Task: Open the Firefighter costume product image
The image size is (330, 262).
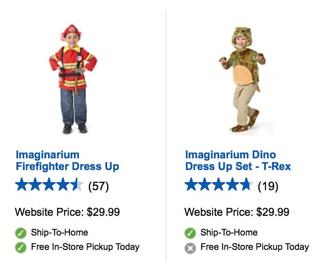Action: point(73,79)
